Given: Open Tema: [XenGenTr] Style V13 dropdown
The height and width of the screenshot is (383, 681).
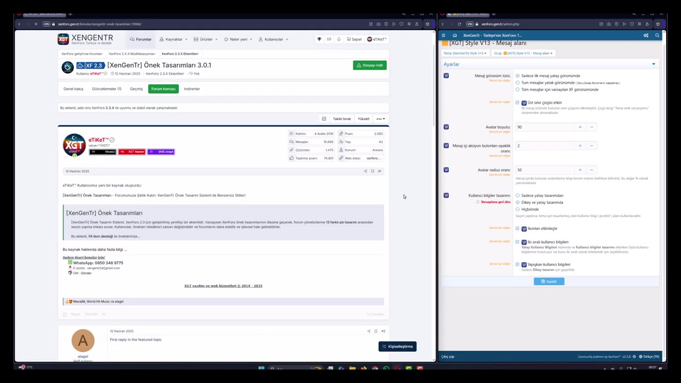Looking at the screenshot, I should tap(465, 53).
